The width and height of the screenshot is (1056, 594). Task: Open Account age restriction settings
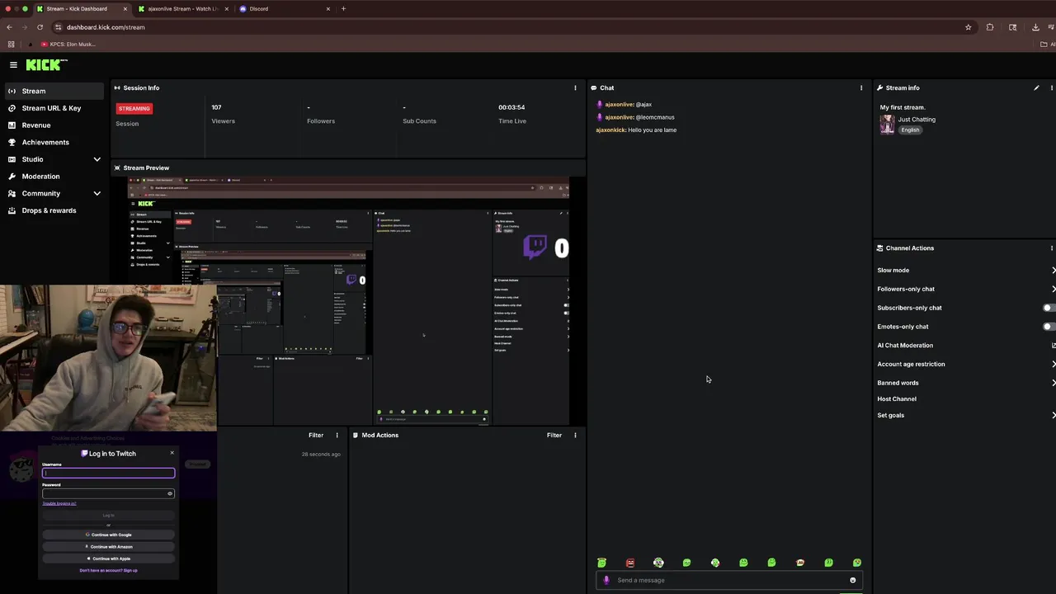(965, 364)
